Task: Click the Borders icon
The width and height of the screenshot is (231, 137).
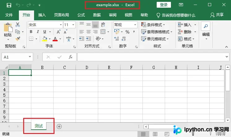Action: (x=31, y=39)
